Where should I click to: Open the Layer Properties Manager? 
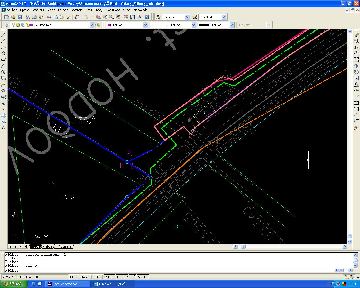pos(7,25)
